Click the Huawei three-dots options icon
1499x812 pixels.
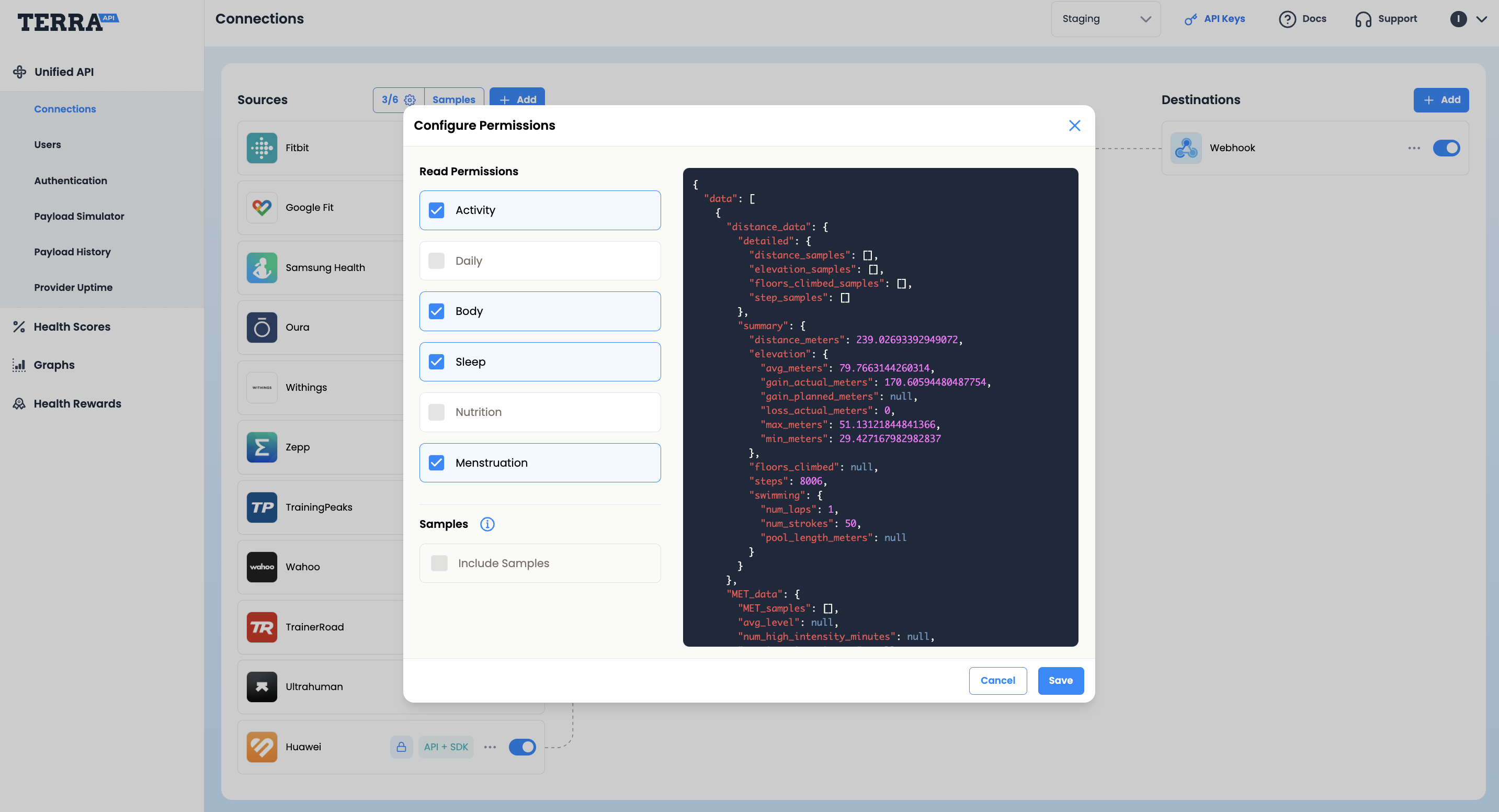(490, 747)
